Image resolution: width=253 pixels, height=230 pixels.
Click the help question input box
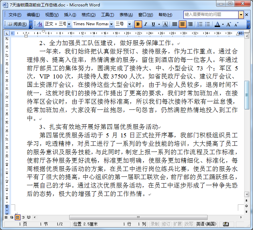[211, 15]
